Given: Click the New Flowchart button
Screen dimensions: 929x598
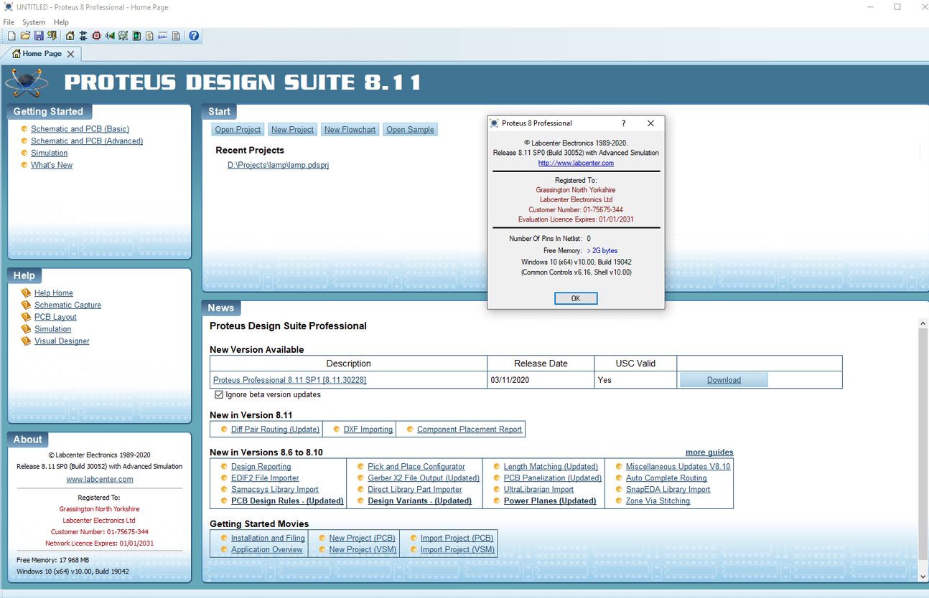Looking at the screenshot, I should coord(350,130).
